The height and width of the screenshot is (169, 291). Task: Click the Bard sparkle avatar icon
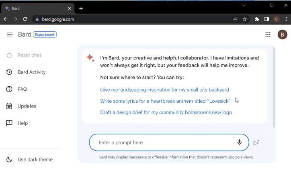click(x=90, y=58)
